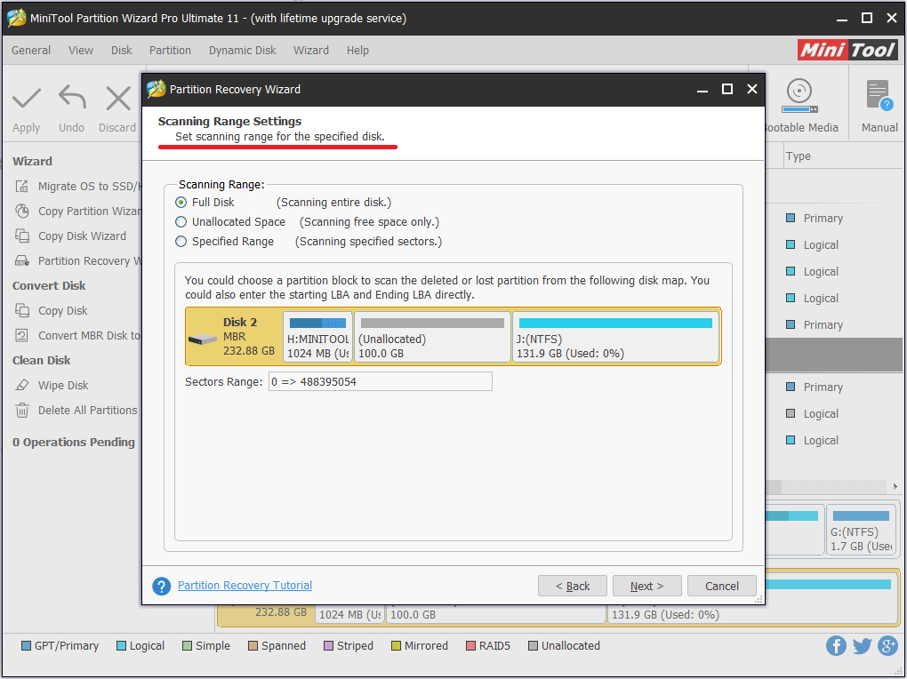Click the blue help question-mark icon
Viewport: 907px width, 679px height.
(x=161, y=586)
